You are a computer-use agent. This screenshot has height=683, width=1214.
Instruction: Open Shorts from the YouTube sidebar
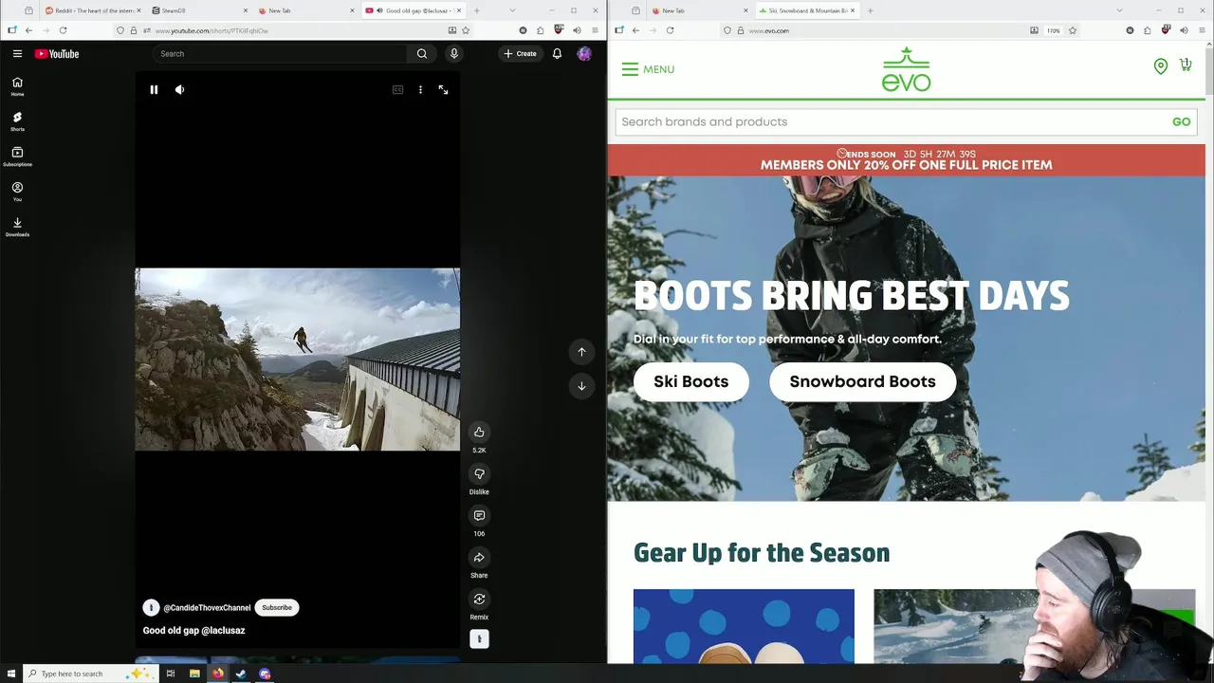pyautogui.click(x=17, y=121)
